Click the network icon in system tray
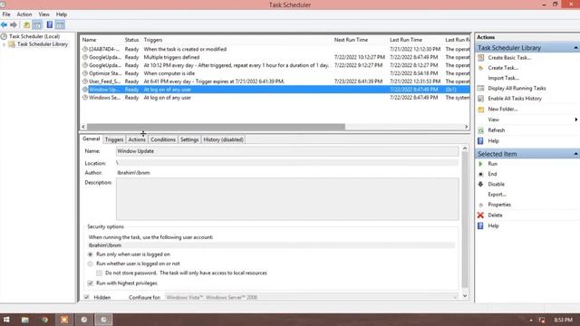Viewport: 580px width, 326px height. click(542, 320)
